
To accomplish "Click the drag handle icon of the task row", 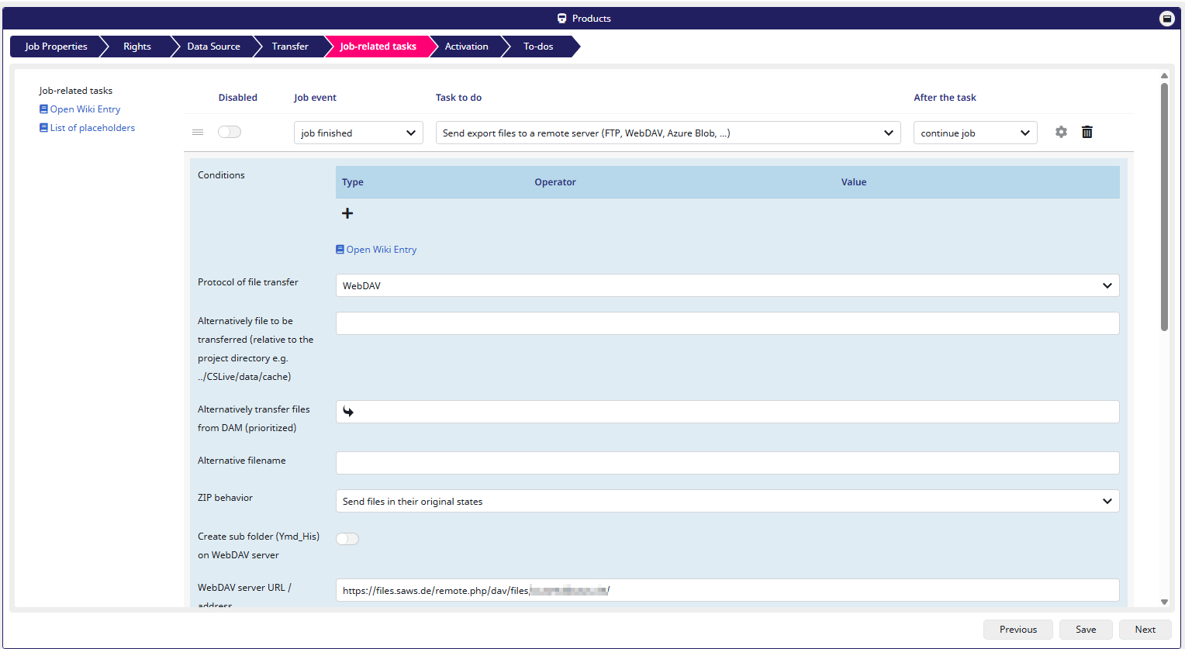I will point(198,133).
